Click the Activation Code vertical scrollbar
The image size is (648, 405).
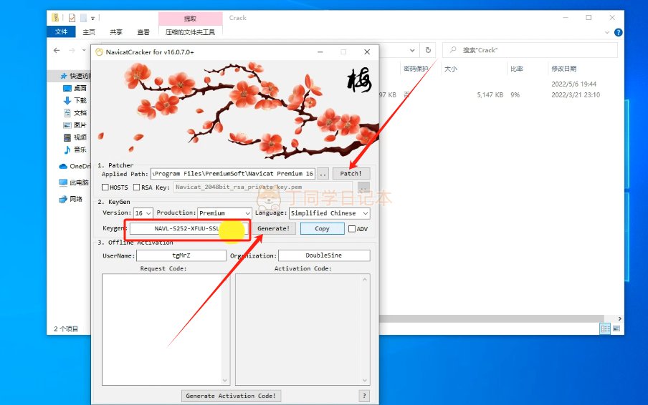365,329
